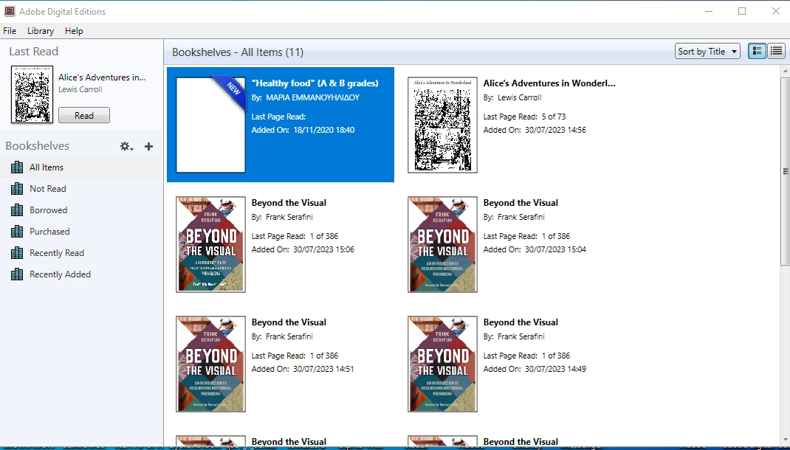Image resolution: width=790 pixels, height=450 pixels.
Task: Select the Recently Added bookshelf
Action: (x=80, y=274)
